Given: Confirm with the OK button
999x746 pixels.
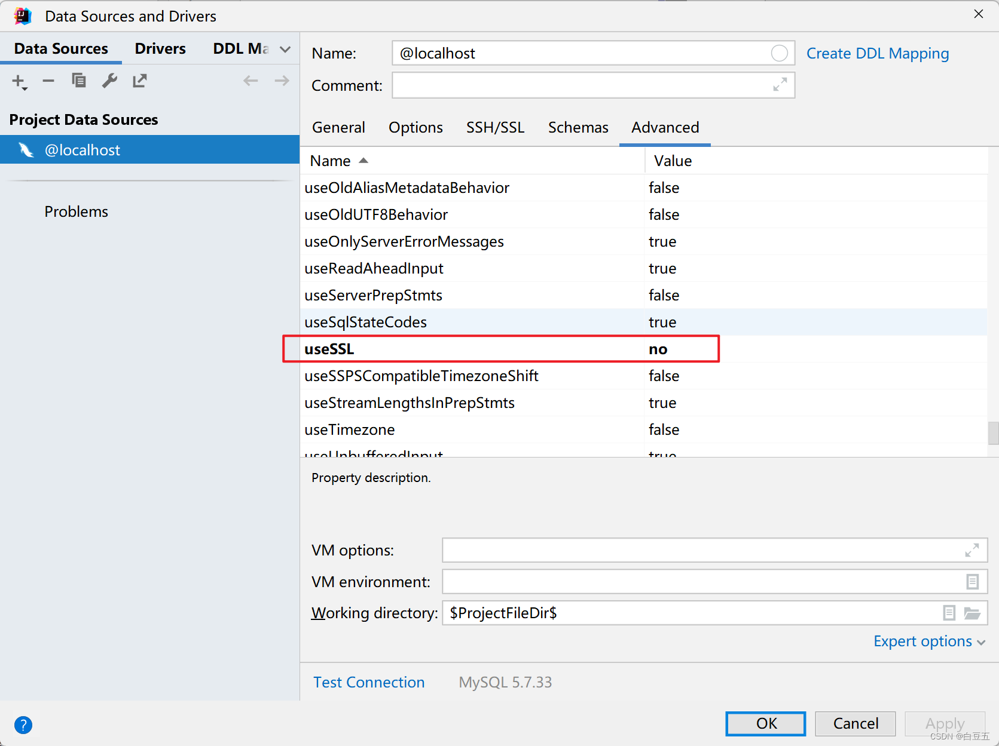Looking at the screenshot, I should [766, 724].
